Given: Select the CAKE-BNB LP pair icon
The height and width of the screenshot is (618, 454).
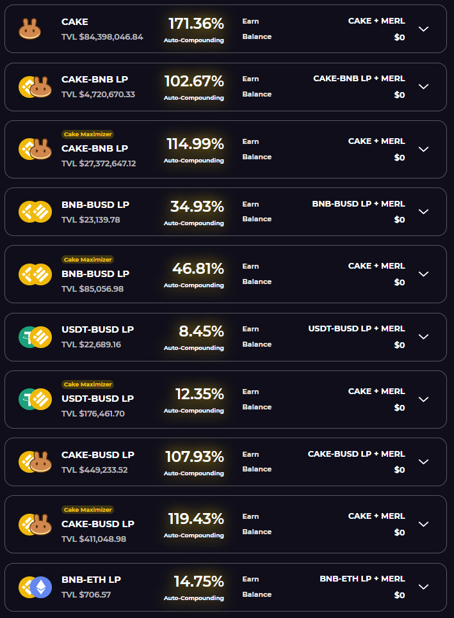Looking at the screenshot, I should pyautogui.click(x=35, y=87).
